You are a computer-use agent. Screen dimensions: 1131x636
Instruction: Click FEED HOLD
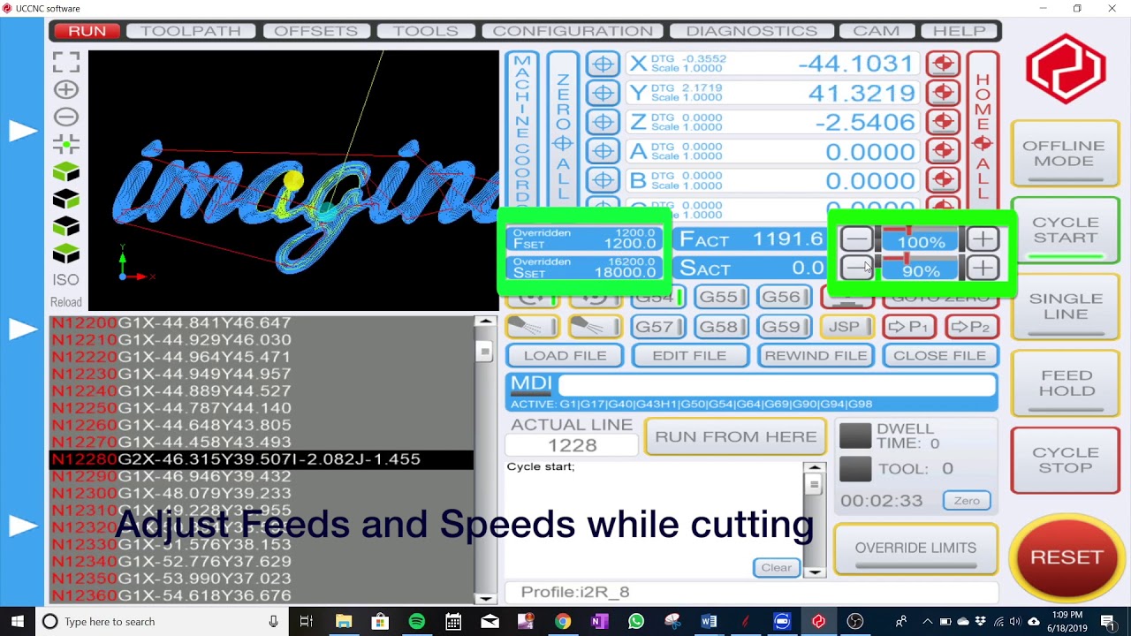click(1065, 385)
